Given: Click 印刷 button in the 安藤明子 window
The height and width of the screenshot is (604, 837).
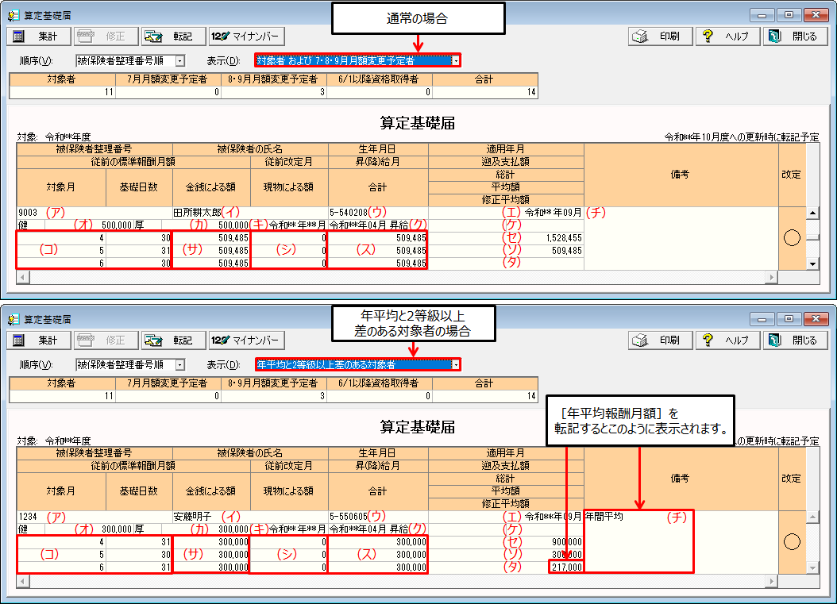Looking at the screenshot, I should [x=660, y=340].
